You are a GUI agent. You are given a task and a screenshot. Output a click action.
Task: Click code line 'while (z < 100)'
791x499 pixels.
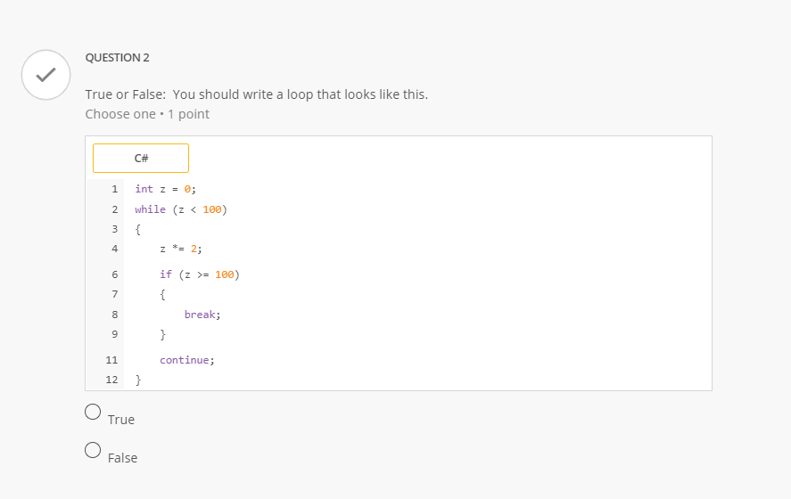[181, 209]
